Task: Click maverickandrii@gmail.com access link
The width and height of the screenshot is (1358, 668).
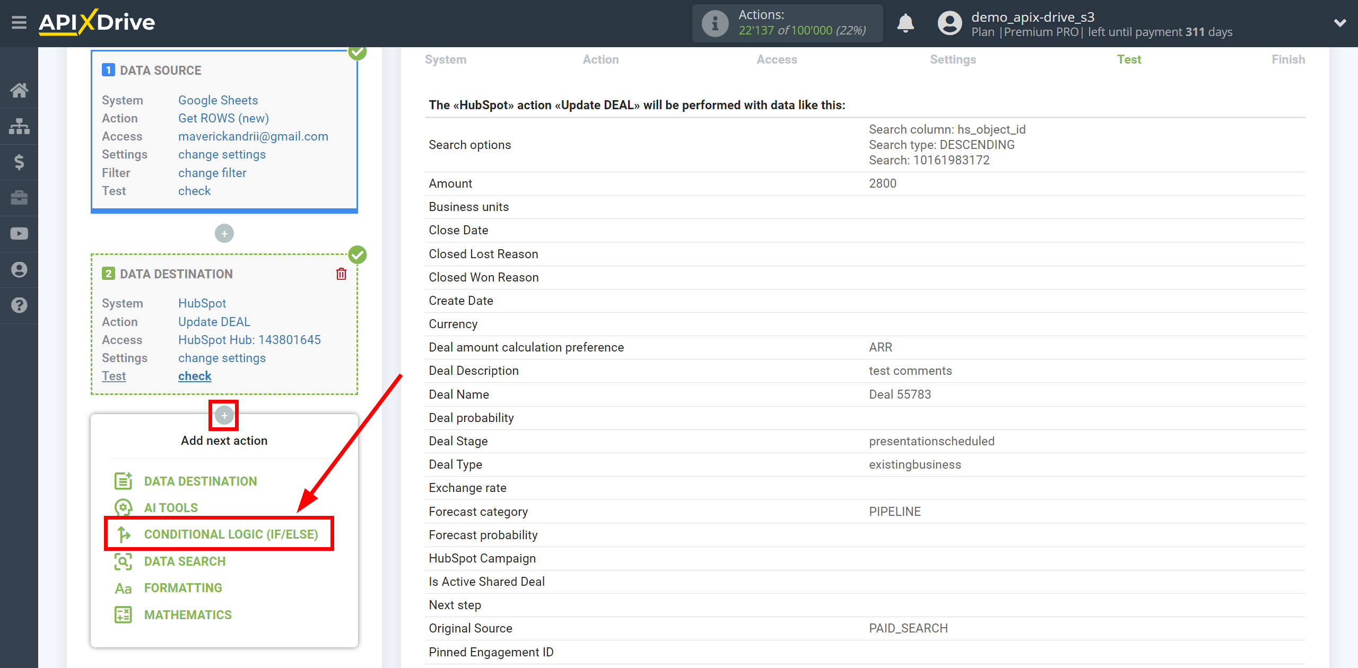Action: pos(253,136)
